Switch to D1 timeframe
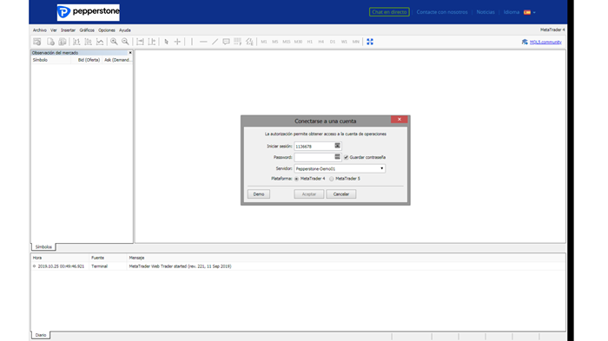The width and height of the screenshot is (608, 341). [x=333, y=42]
